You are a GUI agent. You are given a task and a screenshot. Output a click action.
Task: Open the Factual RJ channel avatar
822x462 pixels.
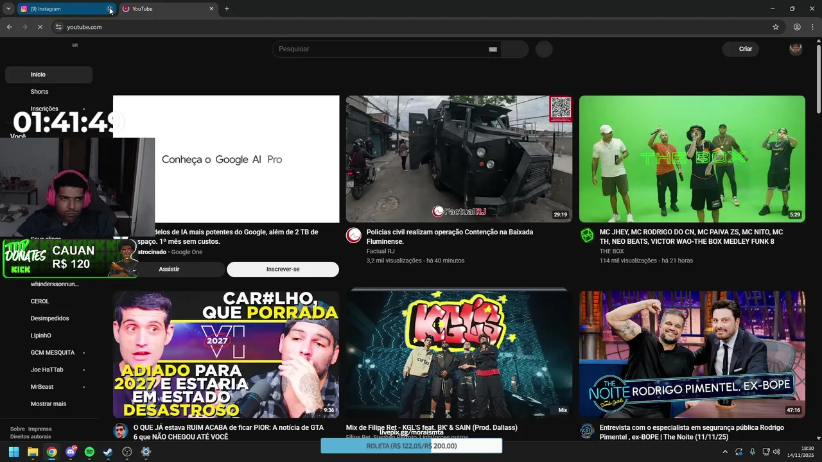coord(354,235)
